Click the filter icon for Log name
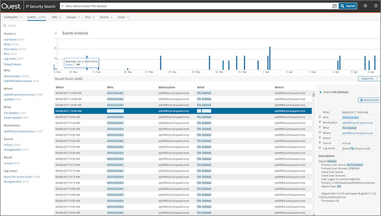This screenshot has width=381, height=216. 320,148
